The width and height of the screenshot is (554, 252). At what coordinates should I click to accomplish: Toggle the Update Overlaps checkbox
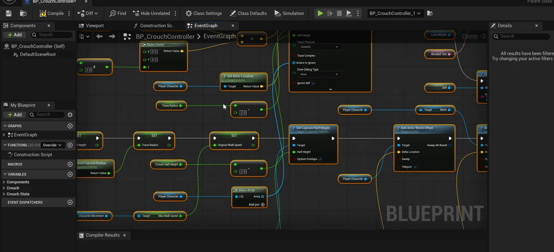[320, 159]
